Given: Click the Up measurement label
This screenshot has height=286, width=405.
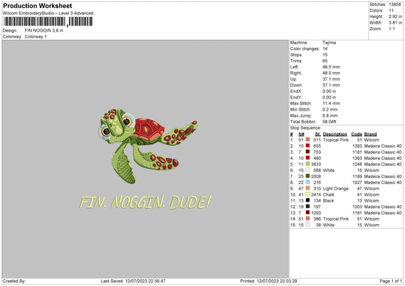Looking at the screenshot, I should click(293, 79).
